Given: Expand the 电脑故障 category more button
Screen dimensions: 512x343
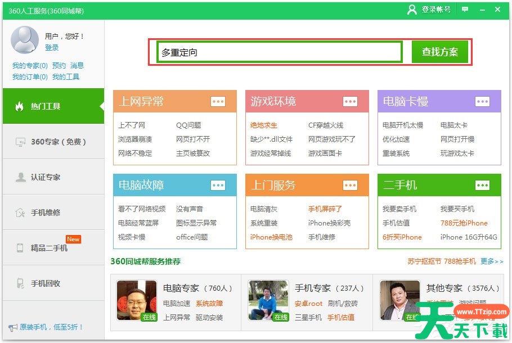Looking at the screenshot, I should pyautogui.click(x=218, y=185).
